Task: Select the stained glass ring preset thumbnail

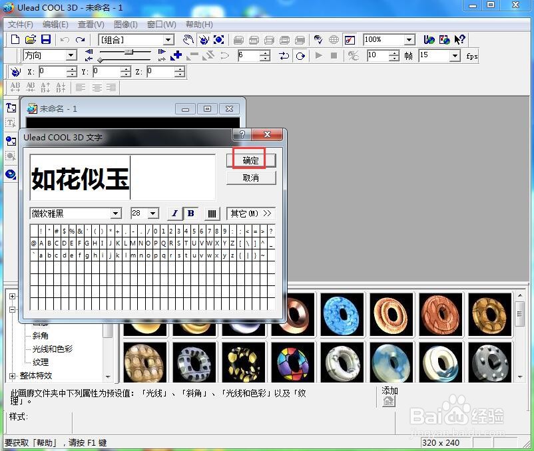Action: 293,362
